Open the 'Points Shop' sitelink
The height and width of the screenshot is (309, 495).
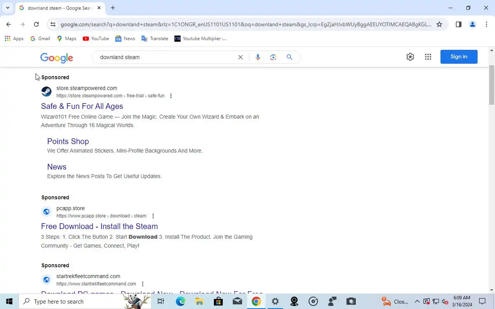pyautogui.click(x=68, y=141)
